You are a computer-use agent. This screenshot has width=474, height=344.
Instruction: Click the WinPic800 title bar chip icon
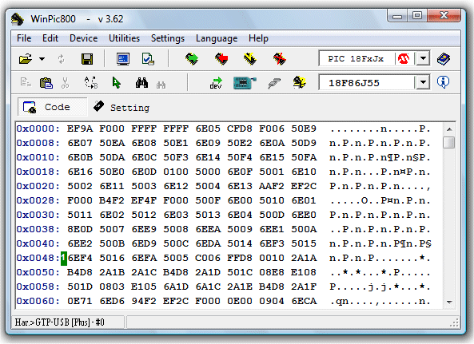18,19
